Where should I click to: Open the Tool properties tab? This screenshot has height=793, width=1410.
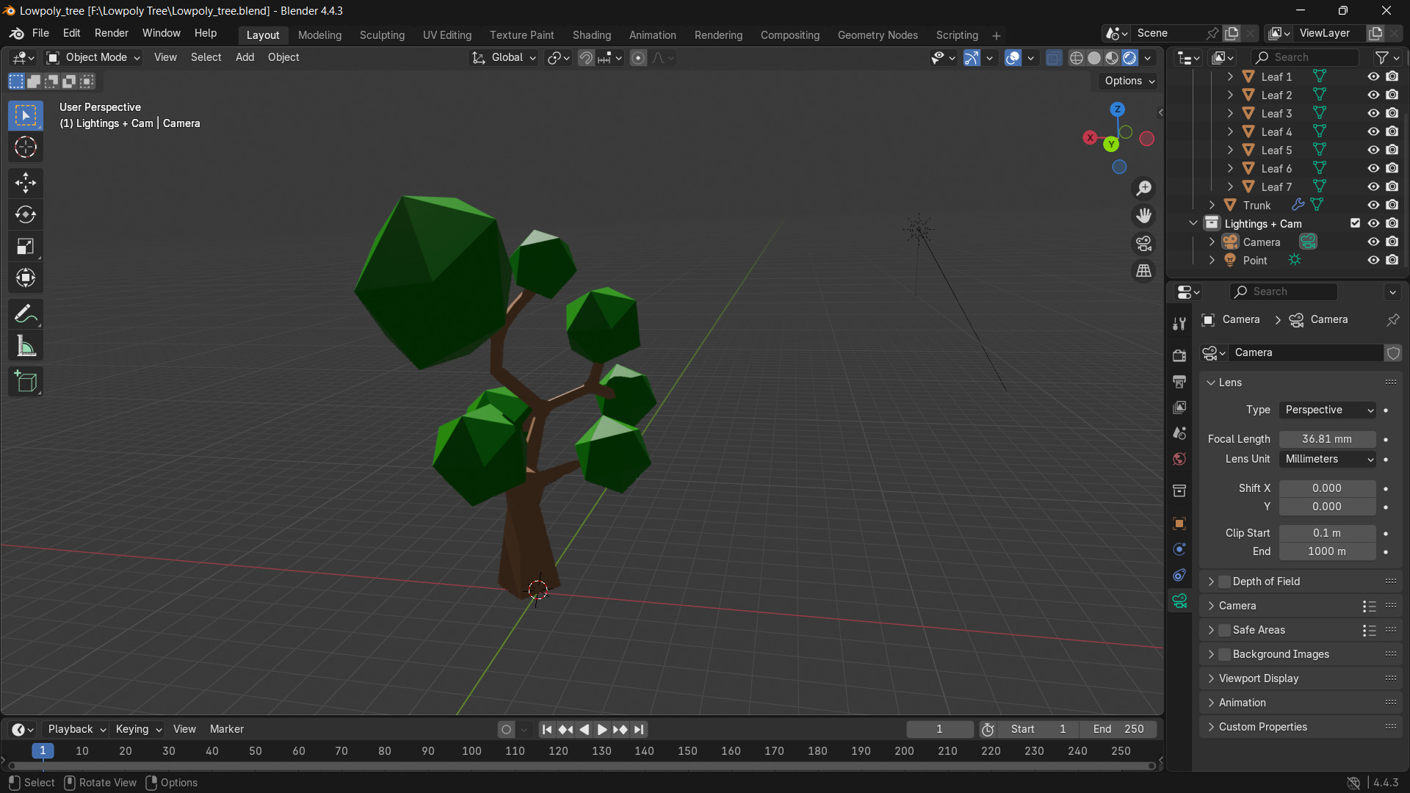tap(1179, 324)
